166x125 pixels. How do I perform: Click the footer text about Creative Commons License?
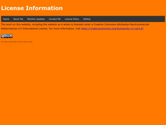point(17,42)
